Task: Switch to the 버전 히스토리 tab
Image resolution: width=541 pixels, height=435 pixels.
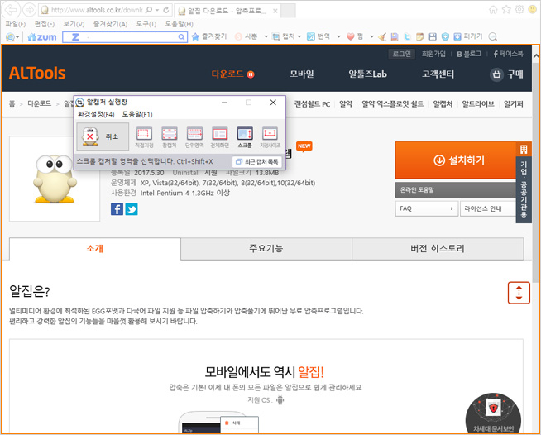Action: pos(438,248)
